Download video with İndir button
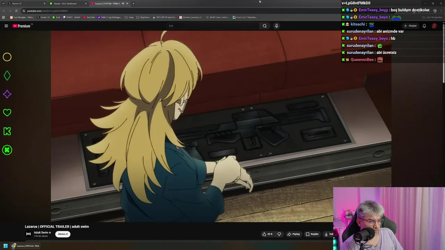This screenshot has height=250, width=445. tap(329, 234)
